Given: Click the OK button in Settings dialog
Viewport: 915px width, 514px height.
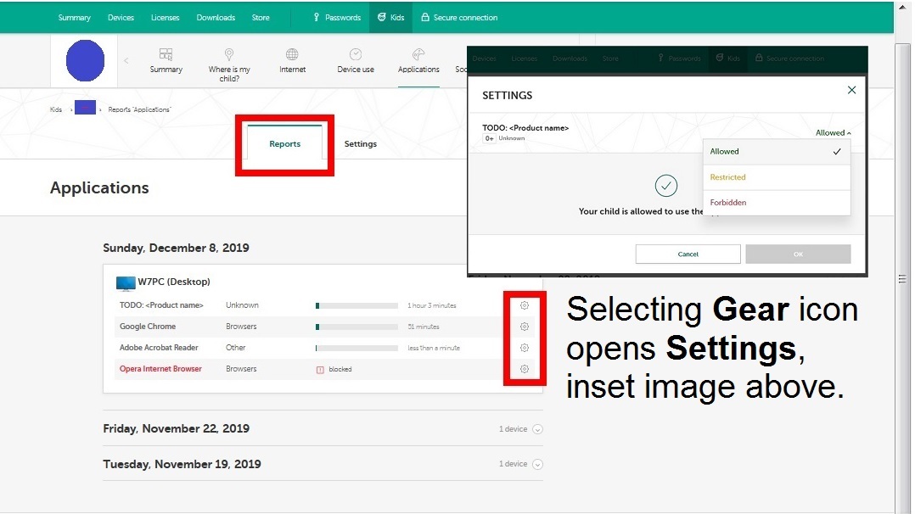Looking at the screenshot, I should tap(798, 254).
